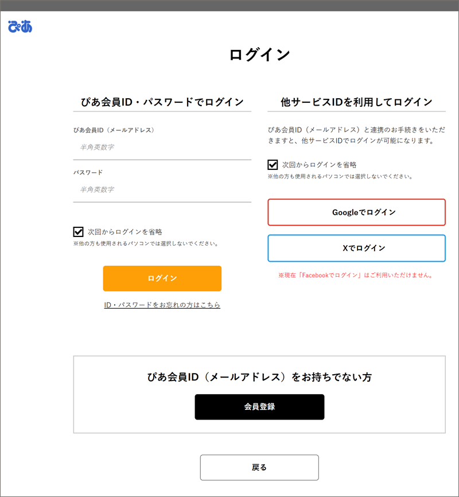Focus the パスワード input field

pos(162,190)
